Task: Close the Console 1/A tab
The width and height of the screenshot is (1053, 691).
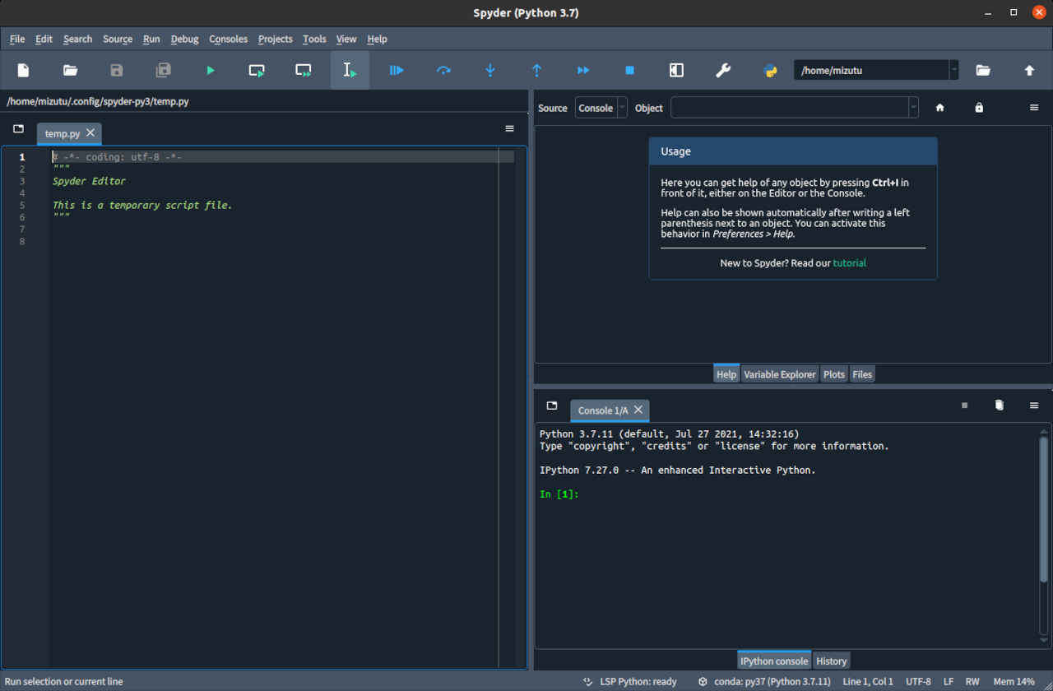Action: click(x=638, y=410)
